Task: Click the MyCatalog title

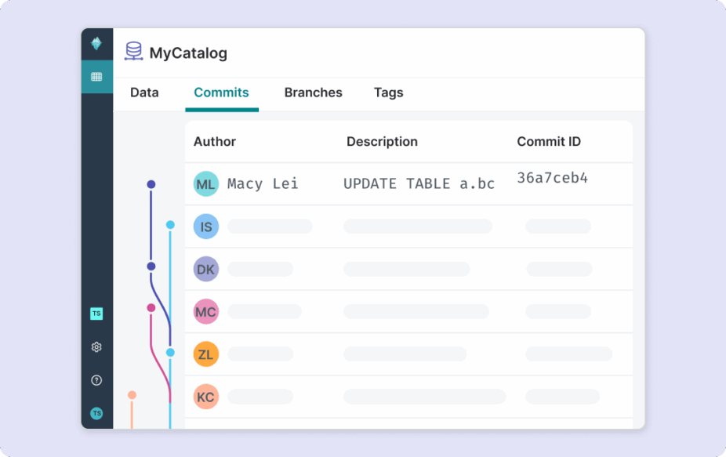Action: point(187,53)
